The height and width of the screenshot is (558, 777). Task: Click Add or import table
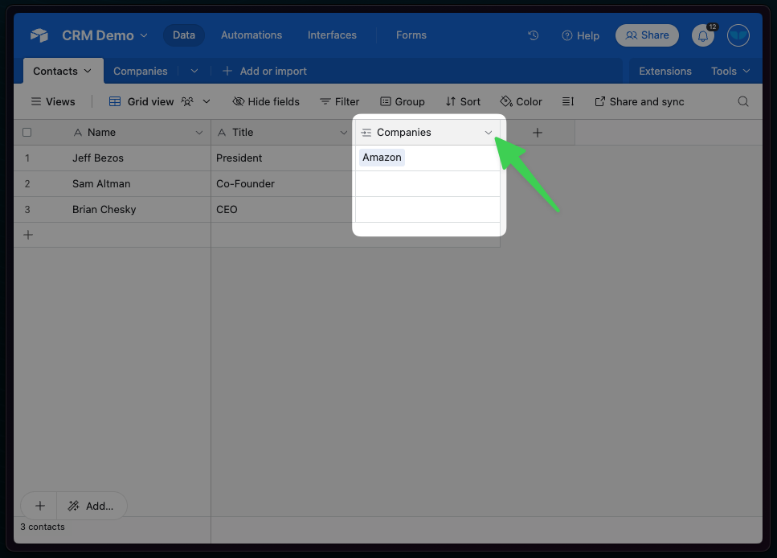264,71
